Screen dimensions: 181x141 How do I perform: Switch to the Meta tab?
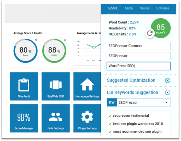(x=129, y=8)
